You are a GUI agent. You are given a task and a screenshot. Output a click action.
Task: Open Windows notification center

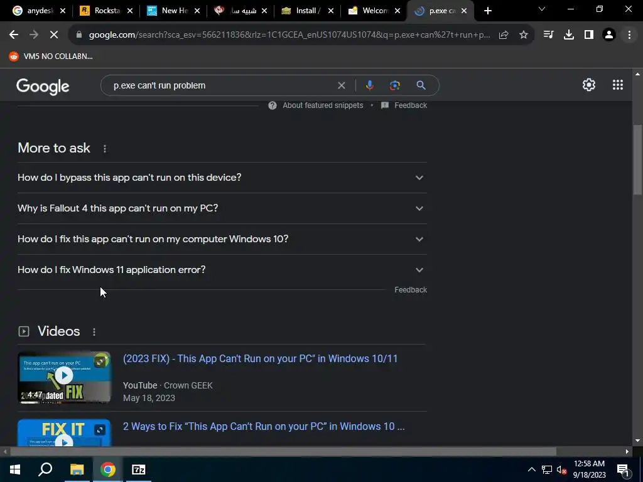tap(623, 469)
